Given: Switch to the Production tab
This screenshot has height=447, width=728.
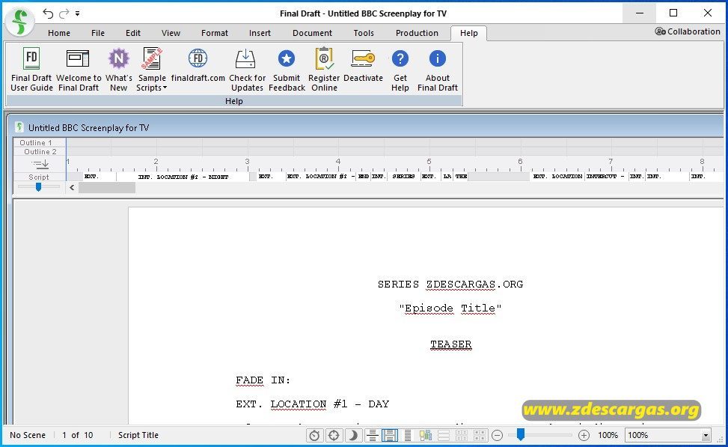Looking at the screenshot, I should pyautogui.click(x=417, y=33).
